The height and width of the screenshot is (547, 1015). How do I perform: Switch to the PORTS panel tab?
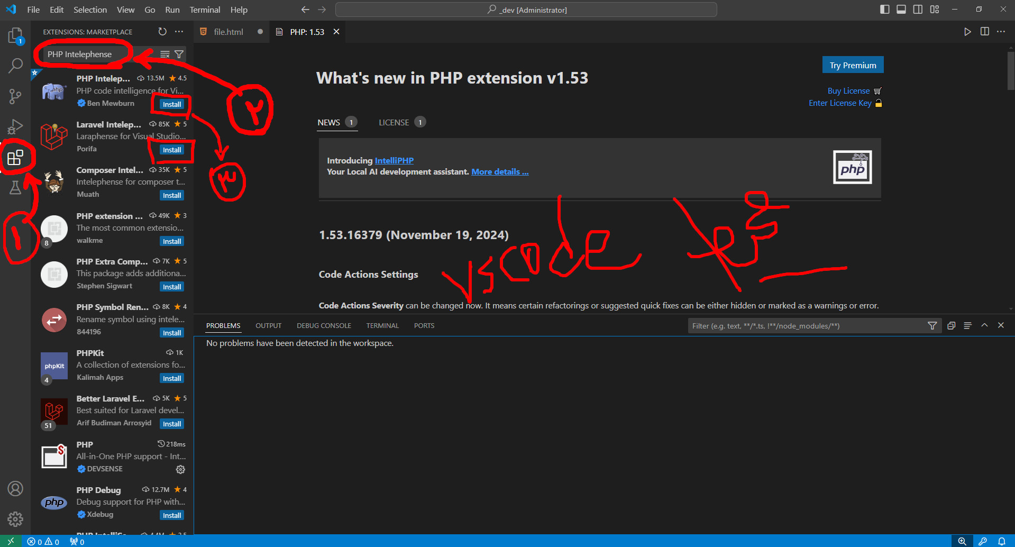coord(424,326)
